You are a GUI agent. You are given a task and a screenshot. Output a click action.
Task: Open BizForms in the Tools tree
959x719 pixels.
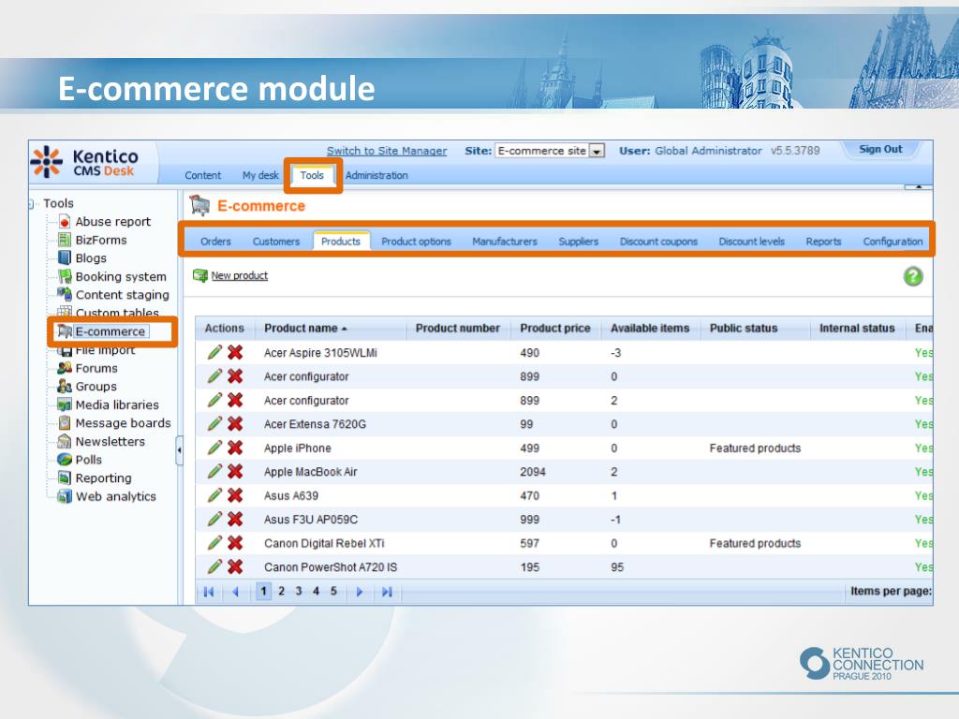point(101,241)
